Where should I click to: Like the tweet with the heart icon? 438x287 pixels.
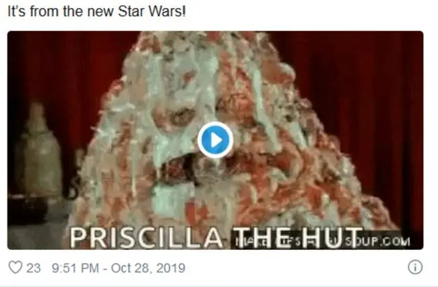point(15,268)
